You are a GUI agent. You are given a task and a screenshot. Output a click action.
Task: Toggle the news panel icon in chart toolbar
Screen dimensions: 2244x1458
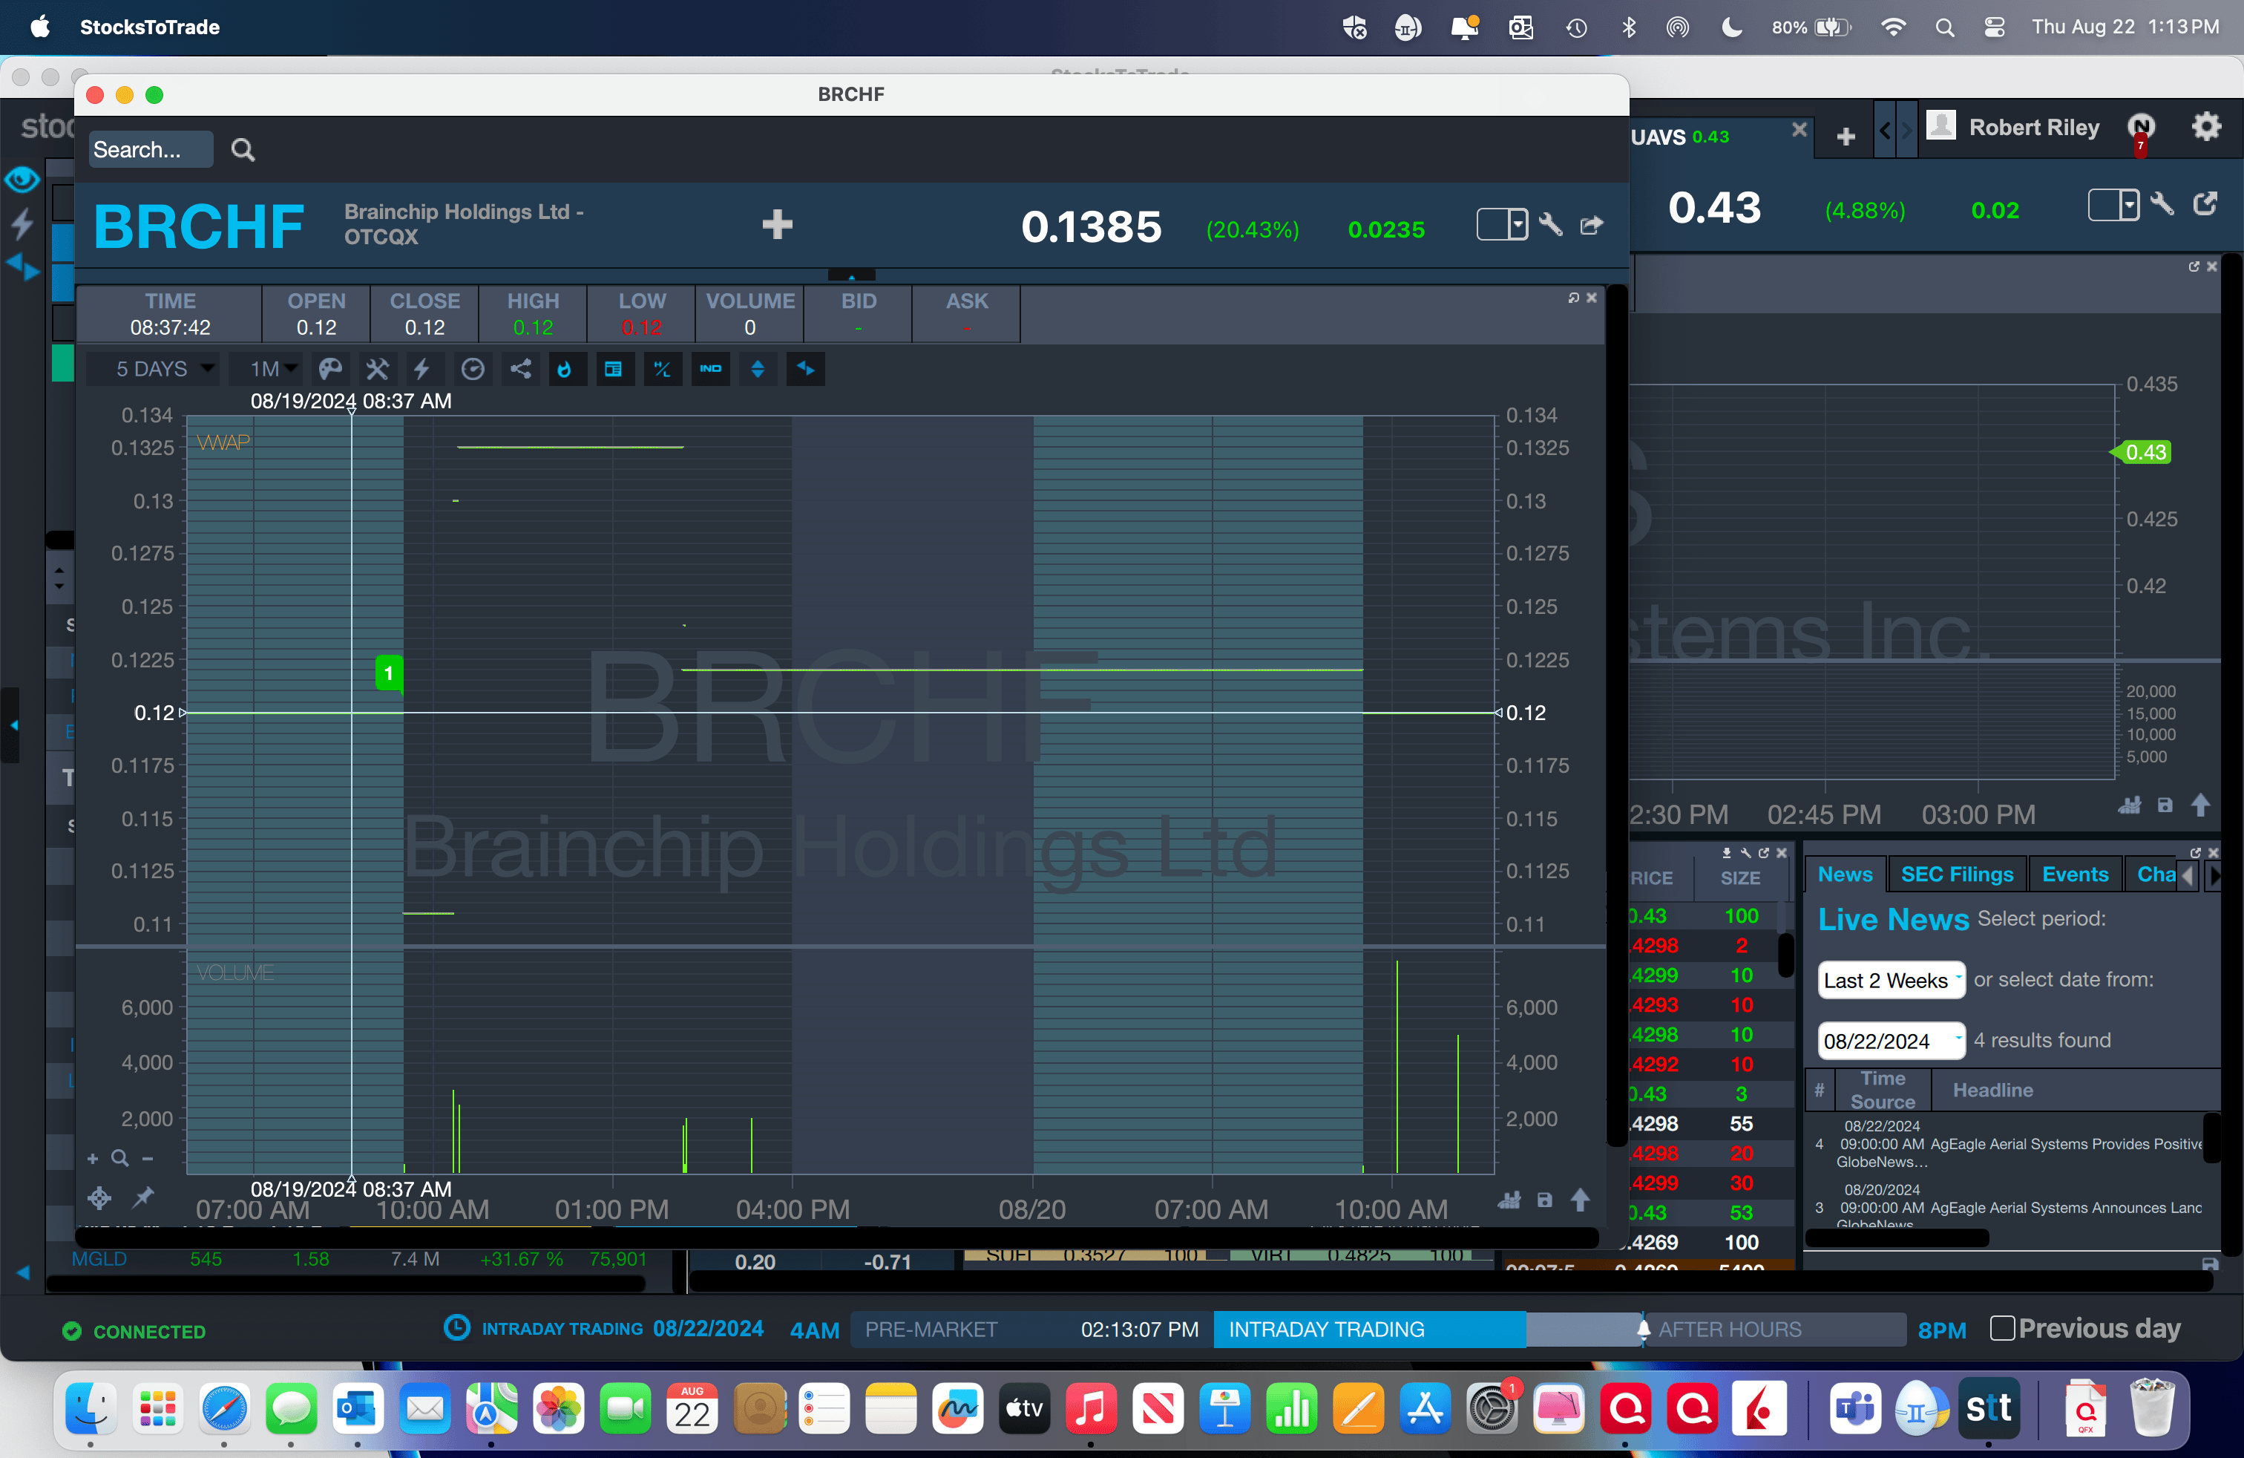(614, 369)
